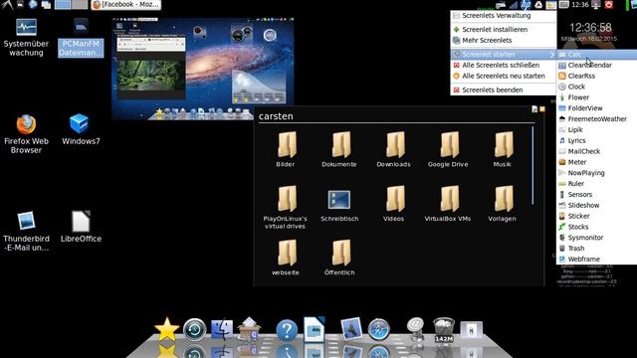Click the blue question mark help icon
The height and width of the screenshot is (358, 637).
[287, 330]
